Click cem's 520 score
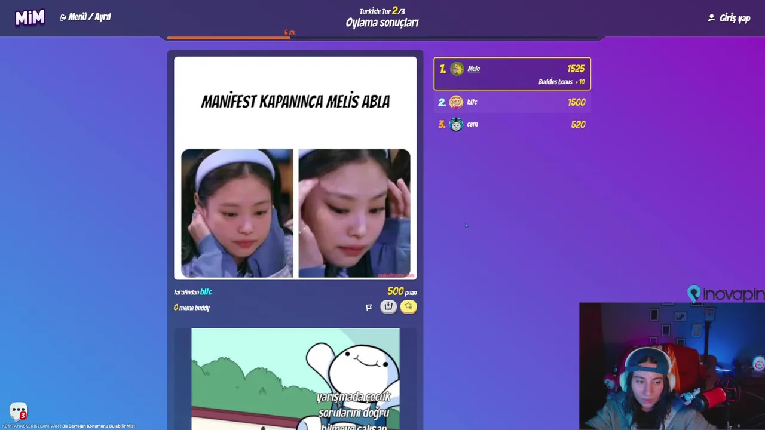 coord(578,124)
